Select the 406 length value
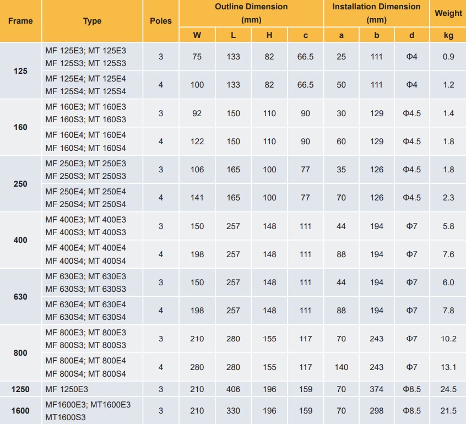This screenshot has height=424, width=466. [x=234, y=389]
